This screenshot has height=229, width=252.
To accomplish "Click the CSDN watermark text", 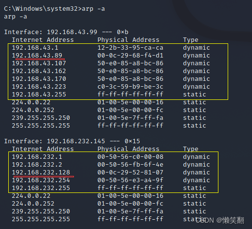I will (220, 220).
